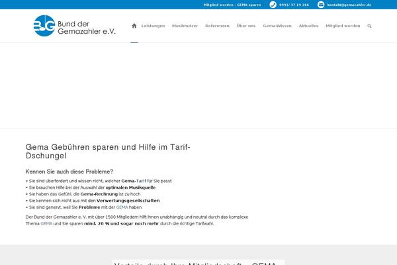The height and width of the screenshot is (265, 397).
Task: Click the kontakt@gemazahler.de email link
Action: coord(349,5)
